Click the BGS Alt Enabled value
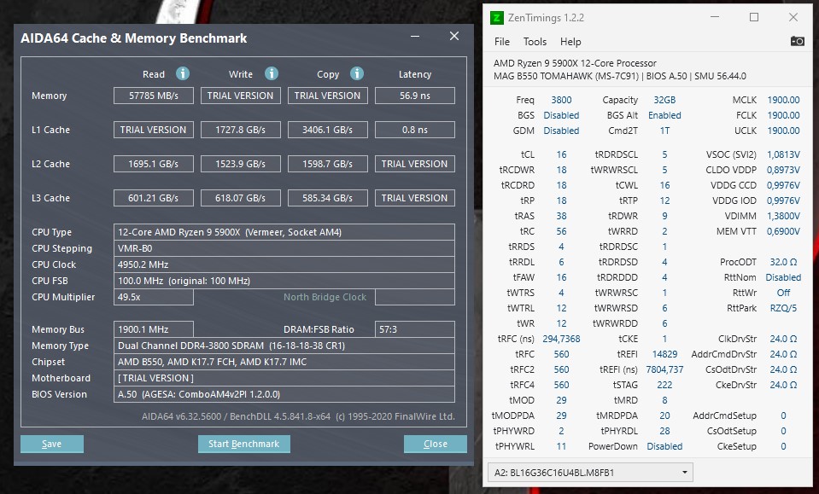 coord(664,115)
